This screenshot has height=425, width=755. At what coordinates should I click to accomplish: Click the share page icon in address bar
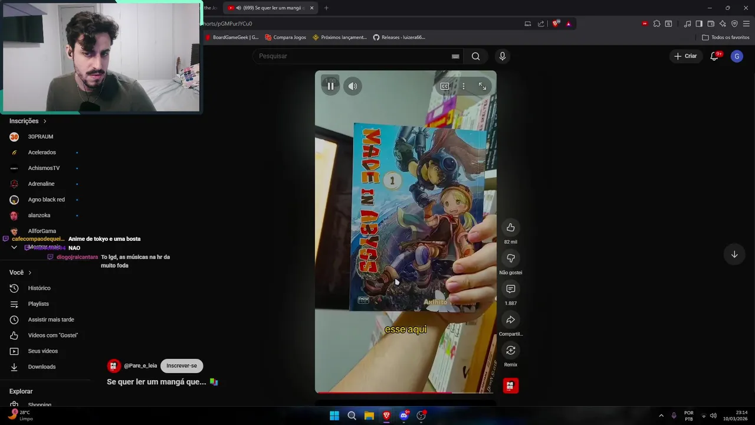pyautogui.click(x=541, y=24)
